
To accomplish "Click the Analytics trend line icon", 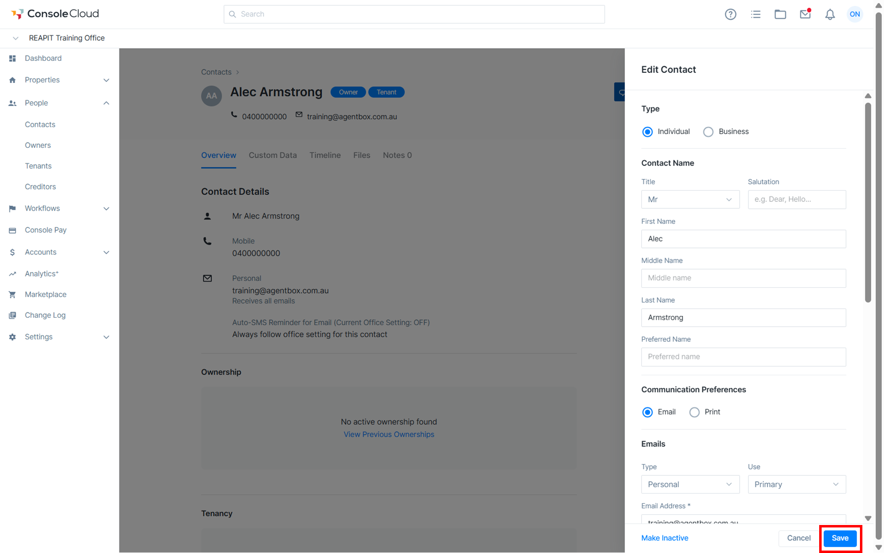I will pos(13,274).
